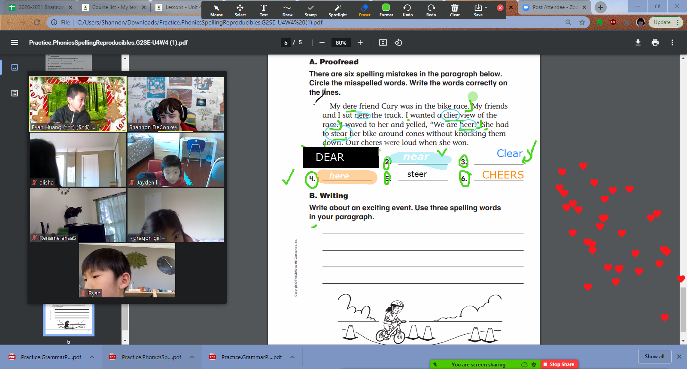Edit the PDF page number field
Viewport: 687px width, 369px height.
pyautogui.click(x=286, y=42)
